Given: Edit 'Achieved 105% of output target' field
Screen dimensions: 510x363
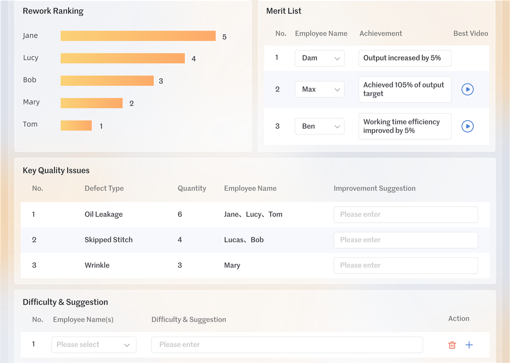Looking at the screenshot, I should (404, 90).
